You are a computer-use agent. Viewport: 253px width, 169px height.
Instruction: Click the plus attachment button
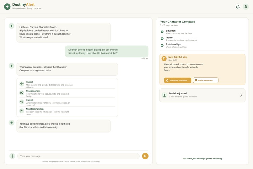coord(12,156)
